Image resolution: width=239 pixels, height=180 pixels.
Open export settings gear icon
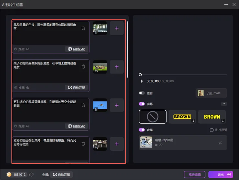point(229,175)
